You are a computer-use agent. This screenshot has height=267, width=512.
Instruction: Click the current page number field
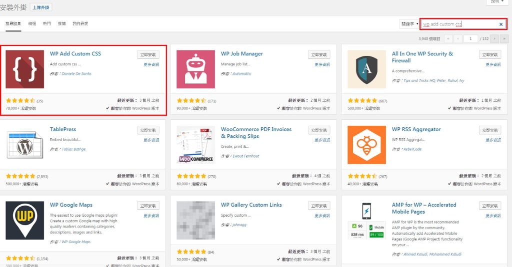pyautogui.click(x=470, y=39)
